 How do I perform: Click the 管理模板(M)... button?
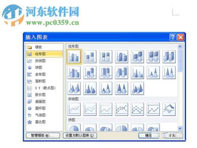[x=43, y=136]
